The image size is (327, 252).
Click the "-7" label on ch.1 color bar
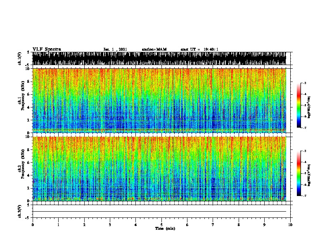pos(305,128)
